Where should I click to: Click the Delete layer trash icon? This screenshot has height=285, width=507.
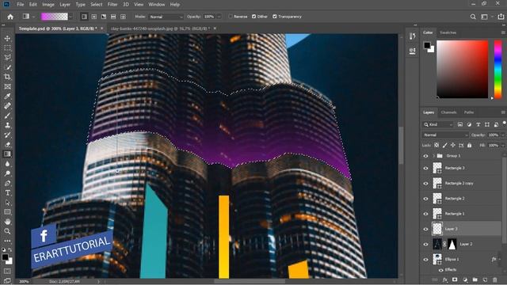click(x=494, y=279)
